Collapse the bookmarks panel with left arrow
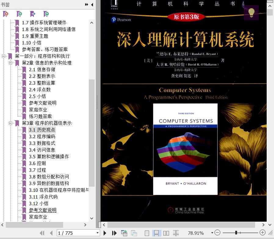The image size is (274, 239). 92,5
